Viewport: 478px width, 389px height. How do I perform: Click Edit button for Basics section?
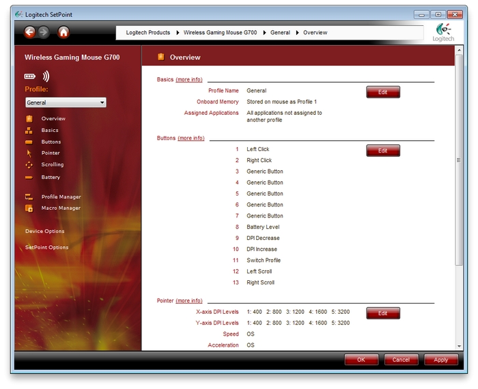point(383,92)
